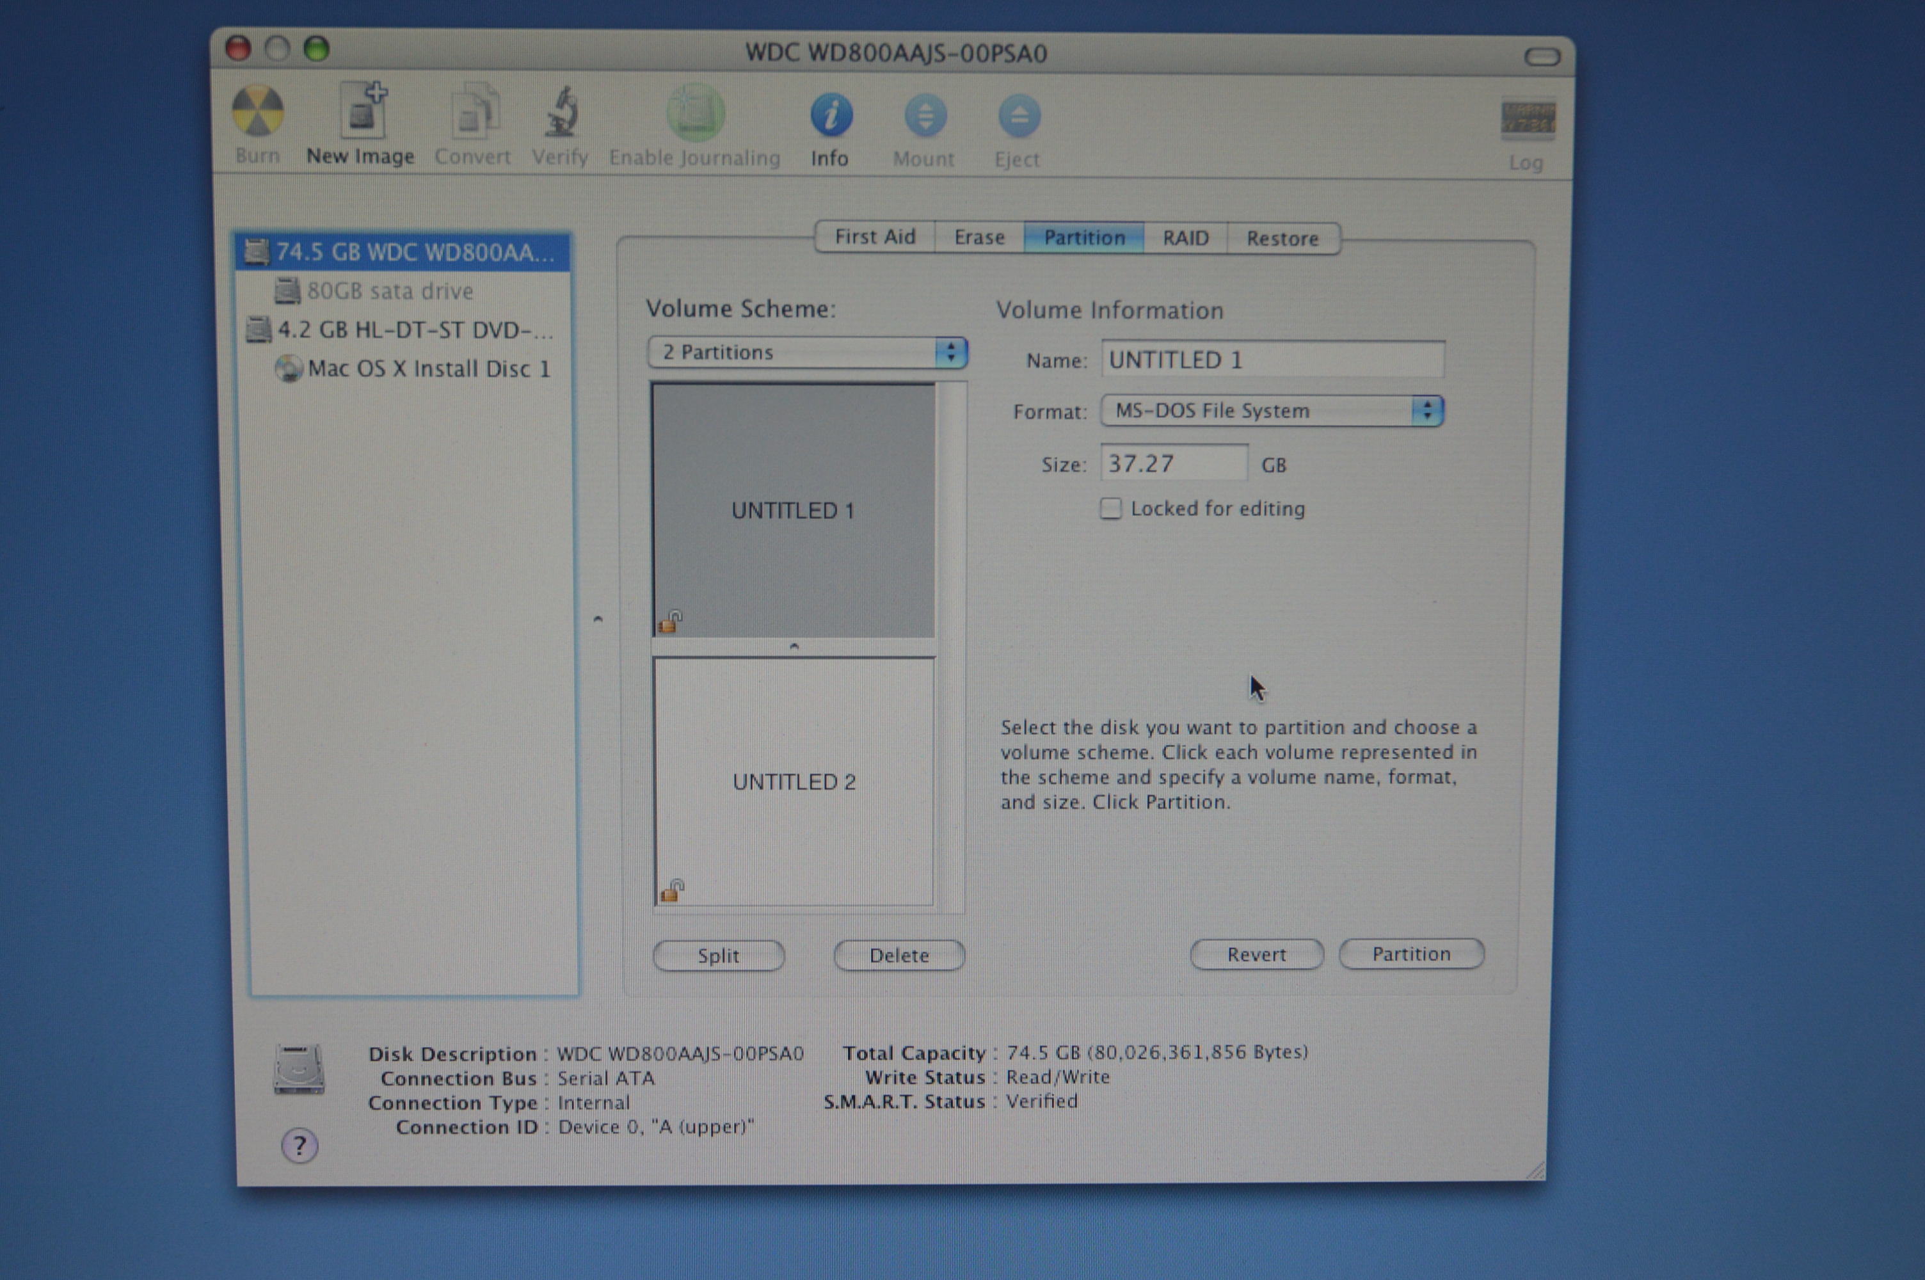Image resolution: width=1925 pixels, height=1280 pixels.
Task: Click the disk icon beside 74.5 GB WDC drive
Action: pos(257,252)
